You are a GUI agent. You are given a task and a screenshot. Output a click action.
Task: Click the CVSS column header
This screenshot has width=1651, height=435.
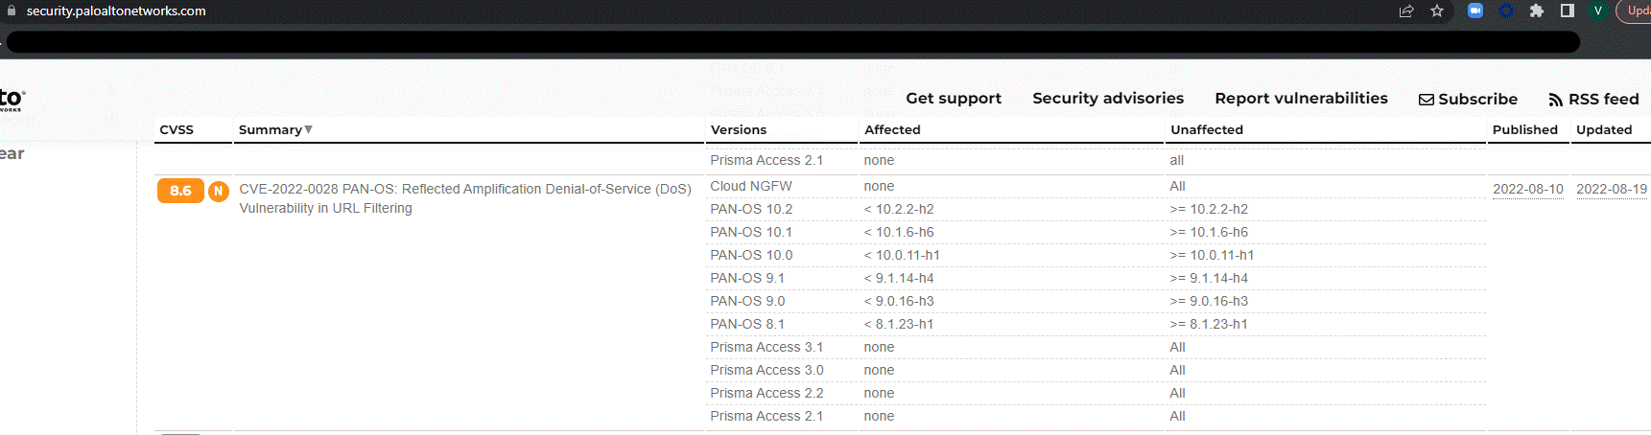(x=177, y=129)
